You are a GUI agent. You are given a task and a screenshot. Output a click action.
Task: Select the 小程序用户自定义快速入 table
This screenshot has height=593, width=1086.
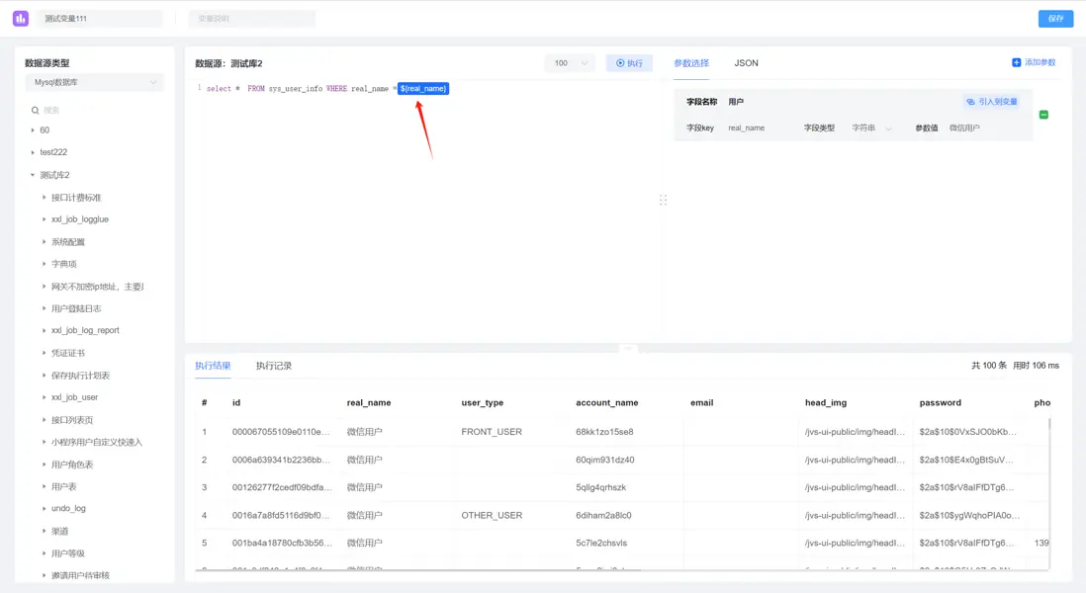point(97,442)
